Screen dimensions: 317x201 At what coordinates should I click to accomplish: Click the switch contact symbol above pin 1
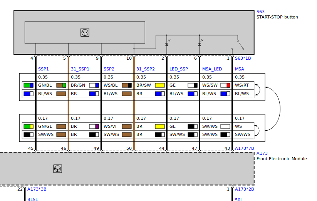[240, 44]
